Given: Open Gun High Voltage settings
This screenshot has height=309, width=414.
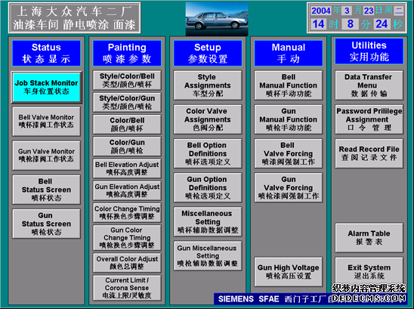Looking at the screenshot, I should click(x=289, y=272).
